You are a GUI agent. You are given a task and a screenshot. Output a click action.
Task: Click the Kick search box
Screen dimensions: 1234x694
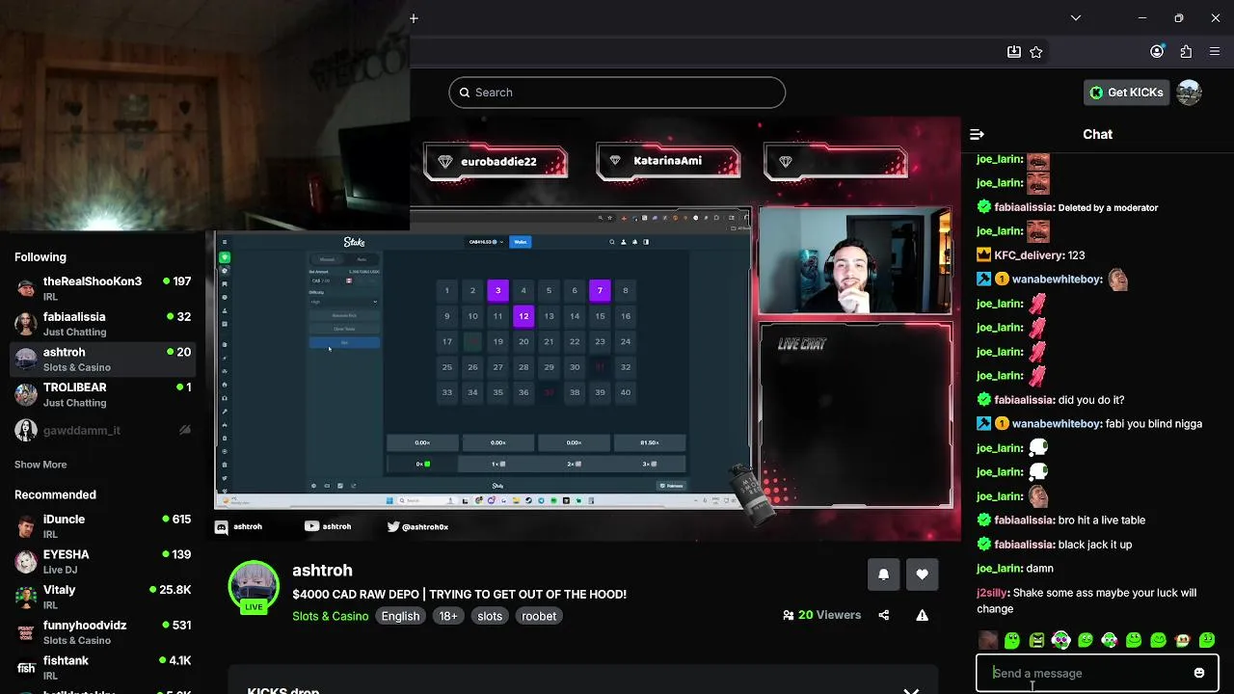tap(617, 93)
